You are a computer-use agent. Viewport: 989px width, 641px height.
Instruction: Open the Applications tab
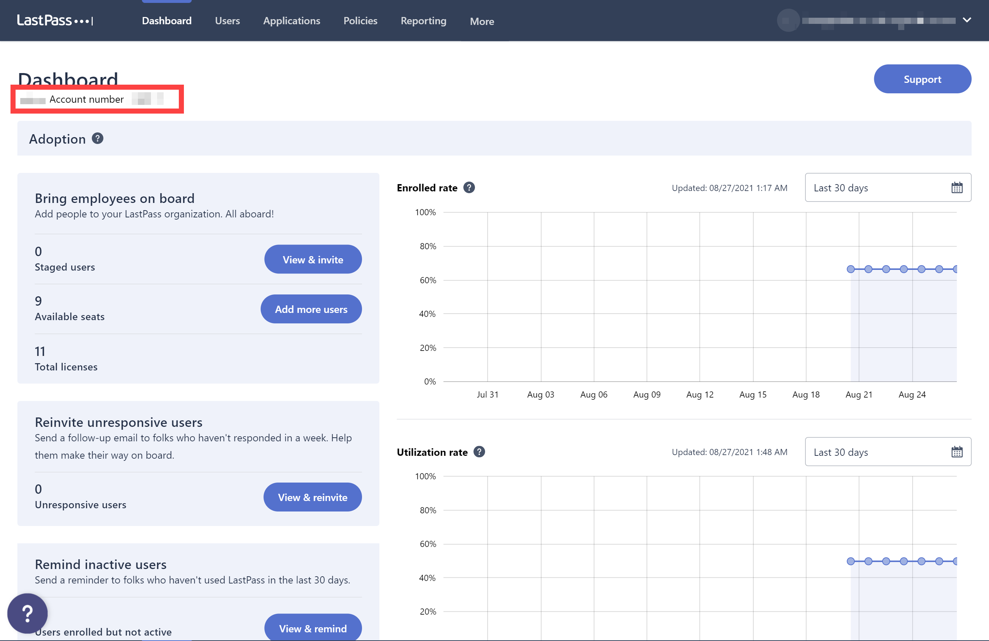(291, 21)
